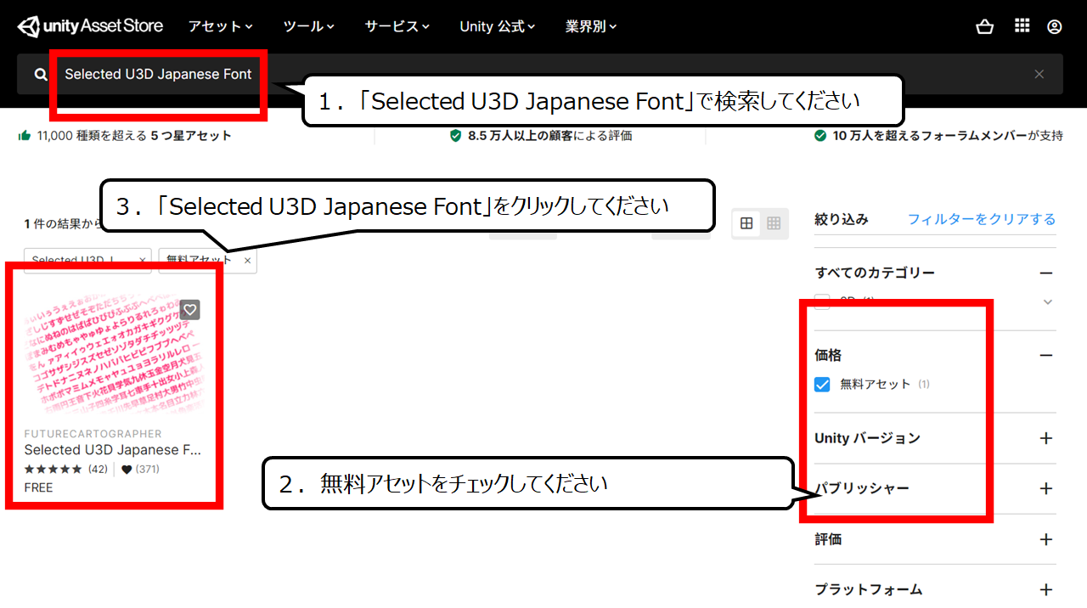Viewport: 1087px width, 608px height.
Task: Open the user account icon
Action: point(1055,26)
